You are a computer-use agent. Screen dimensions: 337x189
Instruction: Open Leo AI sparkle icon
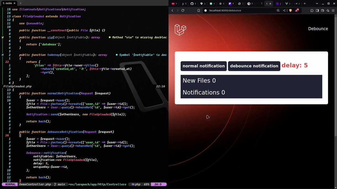point(328,10)
